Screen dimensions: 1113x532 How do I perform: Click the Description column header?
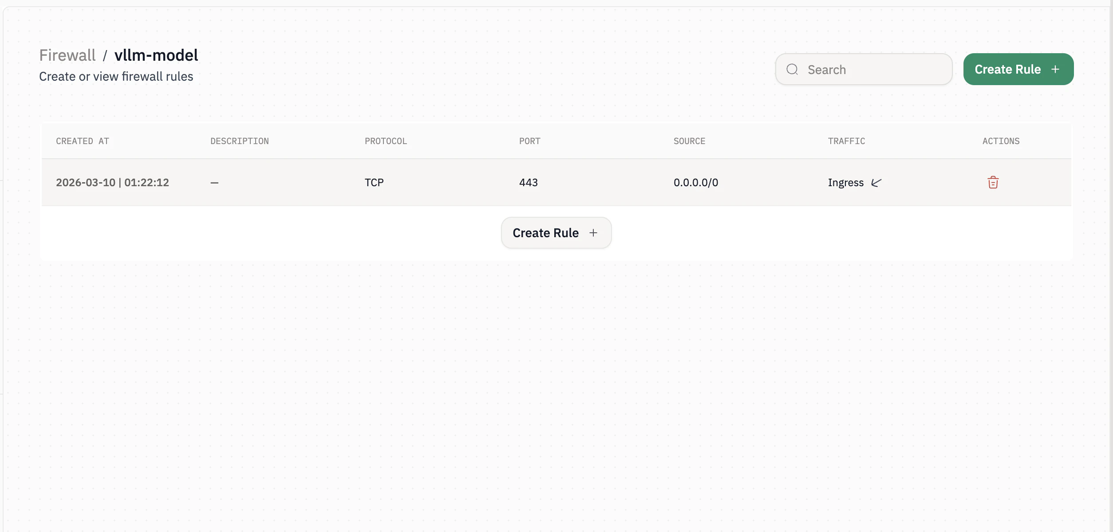(x=240, y=141)
